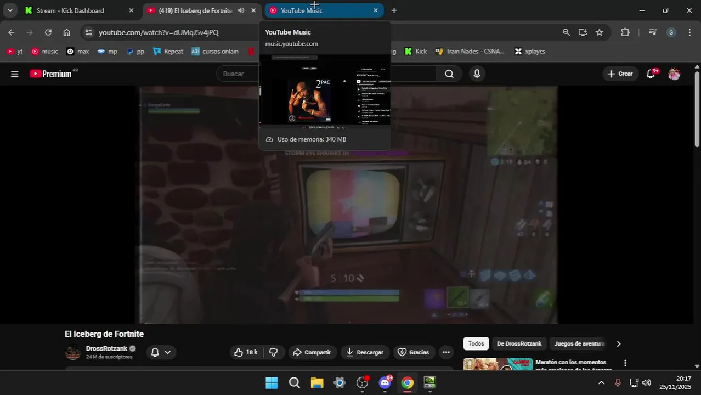Image resolution: width=701 pixels, height=395 pixels.
Task: Select the Todos filter chip
Action: coord(476,344)
